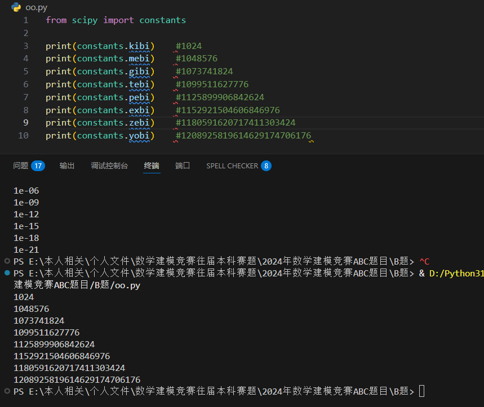
Task: Click terminal output line 1e-15
Action: coord(26,226)
